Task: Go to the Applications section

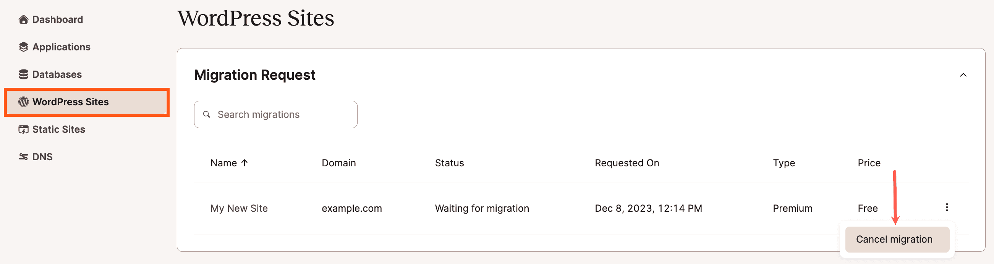Action: pos(61,47)
